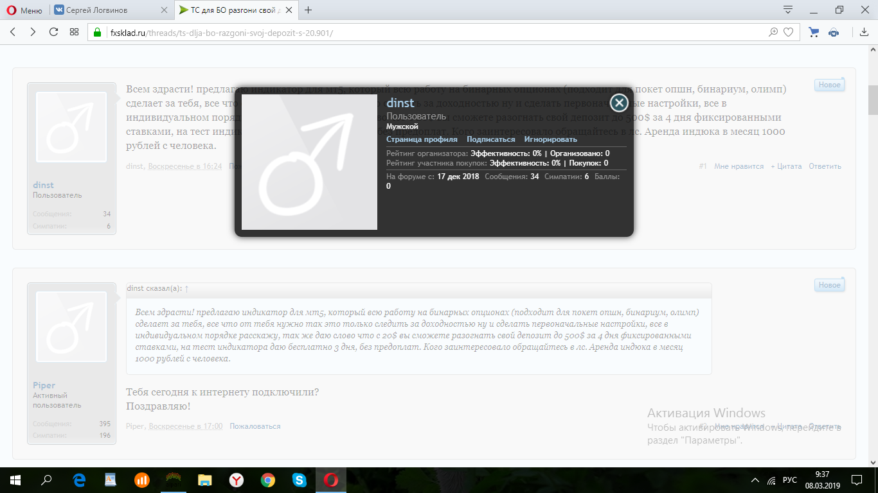Open Windows notification center

pos(856,480)
